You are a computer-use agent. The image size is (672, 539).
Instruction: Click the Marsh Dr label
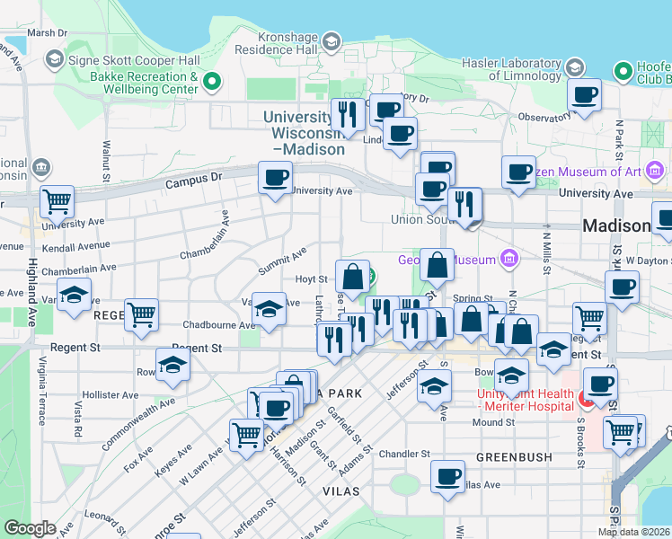click(47, 32)
